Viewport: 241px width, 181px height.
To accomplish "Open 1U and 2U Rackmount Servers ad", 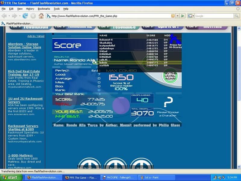I will pyautogui.click(x=25, y=100).
